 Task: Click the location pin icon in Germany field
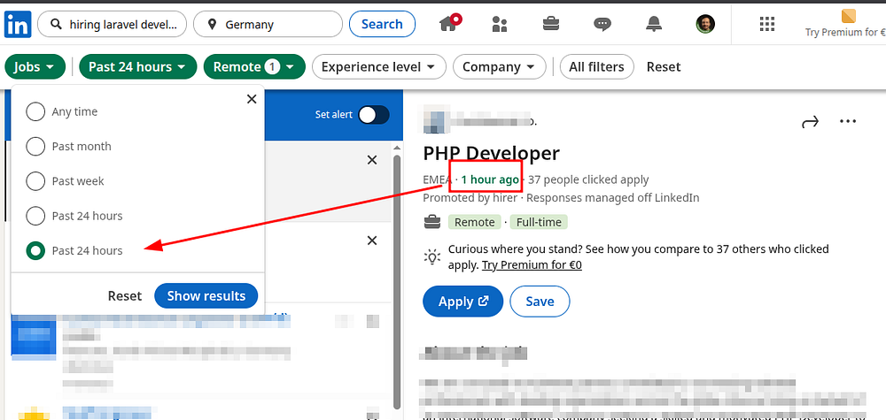tap(212, 24)
